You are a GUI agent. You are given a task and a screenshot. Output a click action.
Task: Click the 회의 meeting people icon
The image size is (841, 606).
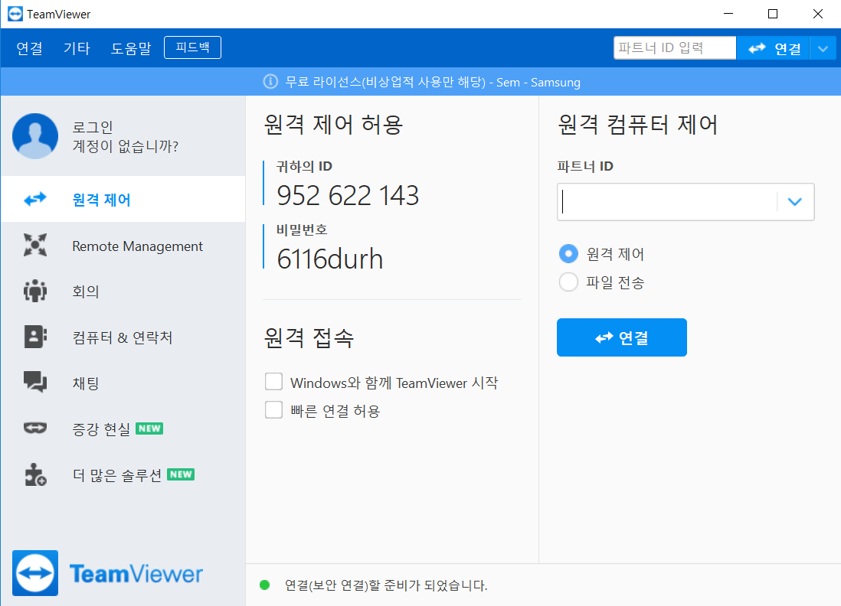pyautogui.click(x=35, y=291)
